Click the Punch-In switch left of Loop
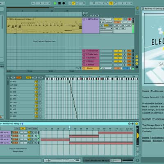This screenshot has width=164, height=164. (x=107, y=3)
